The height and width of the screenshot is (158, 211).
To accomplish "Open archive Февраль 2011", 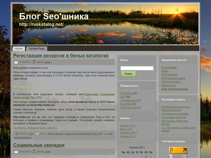I will 129,133.
